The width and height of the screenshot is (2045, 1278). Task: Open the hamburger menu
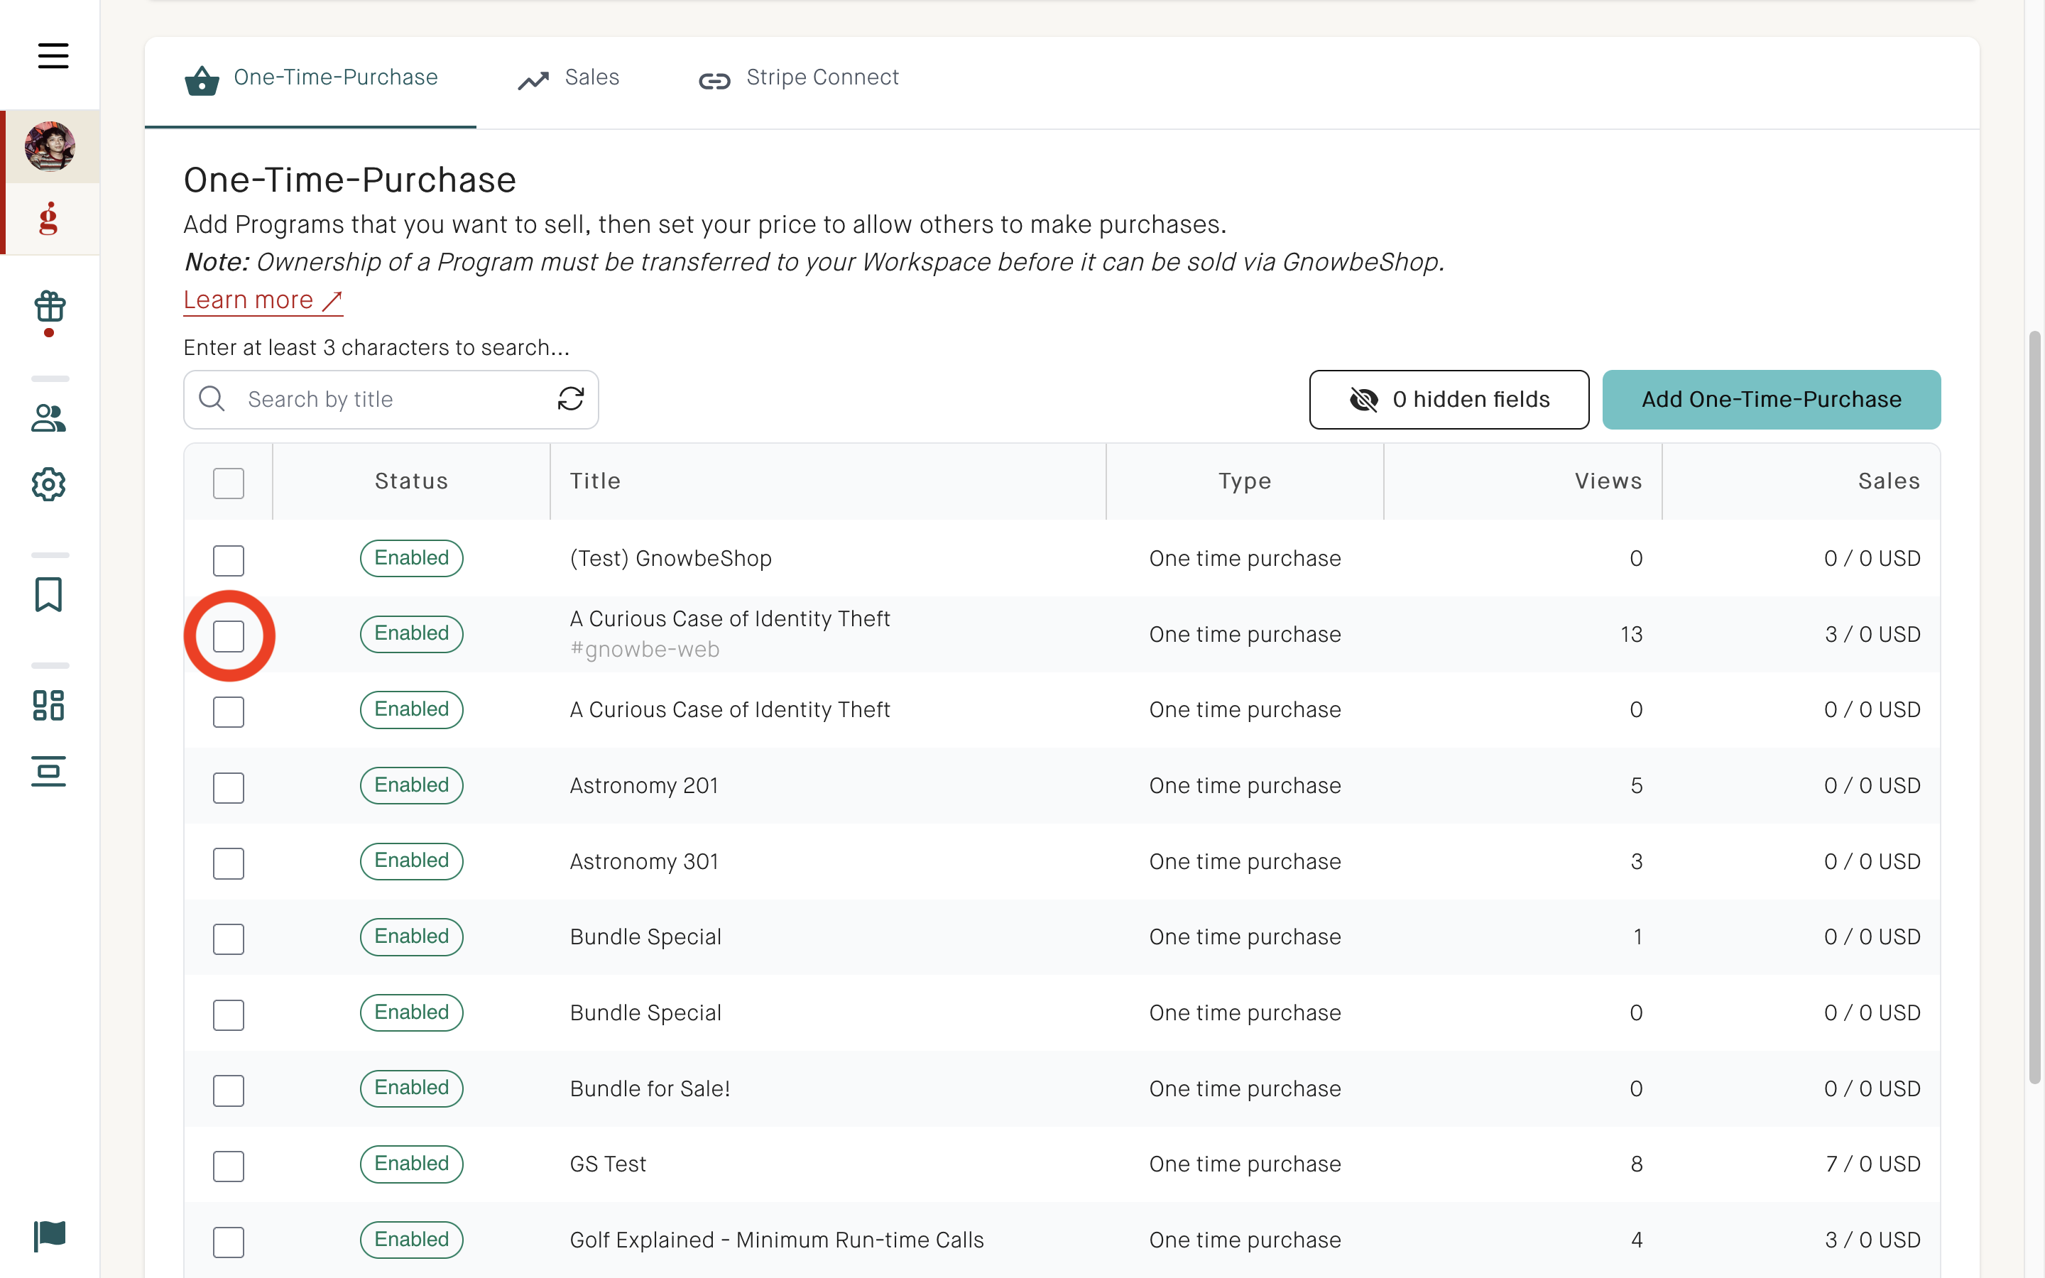click(53, 56)
